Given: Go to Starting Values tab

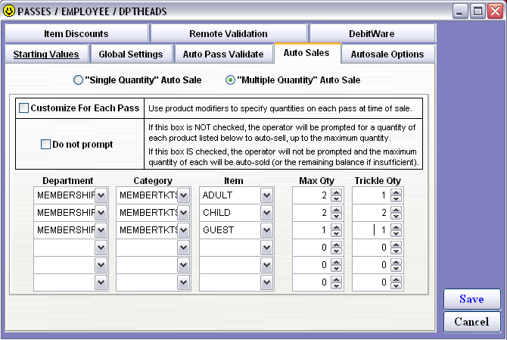Looking at the screenshot, I should pyautogui.click(x=46, y=54).
